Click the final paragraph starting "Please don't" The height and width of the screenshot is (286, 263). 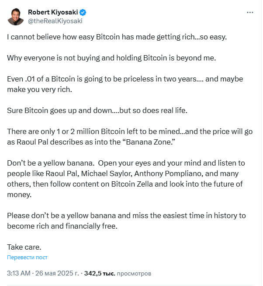tap(126, 220)
